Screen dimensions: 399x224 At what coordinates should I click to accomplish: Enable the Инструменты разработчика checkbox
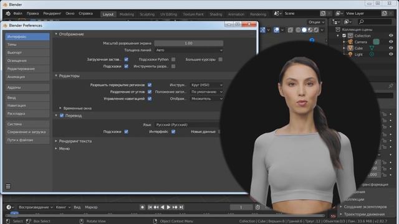pyautogui.click(x=173, y=67)
